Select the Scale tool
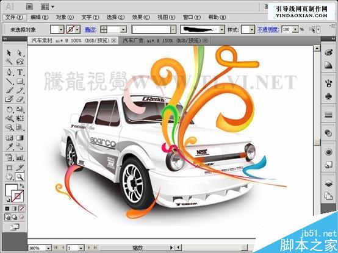Image resolution: width=338 pixels, height=253 pixels. click(x=20, y=109)
